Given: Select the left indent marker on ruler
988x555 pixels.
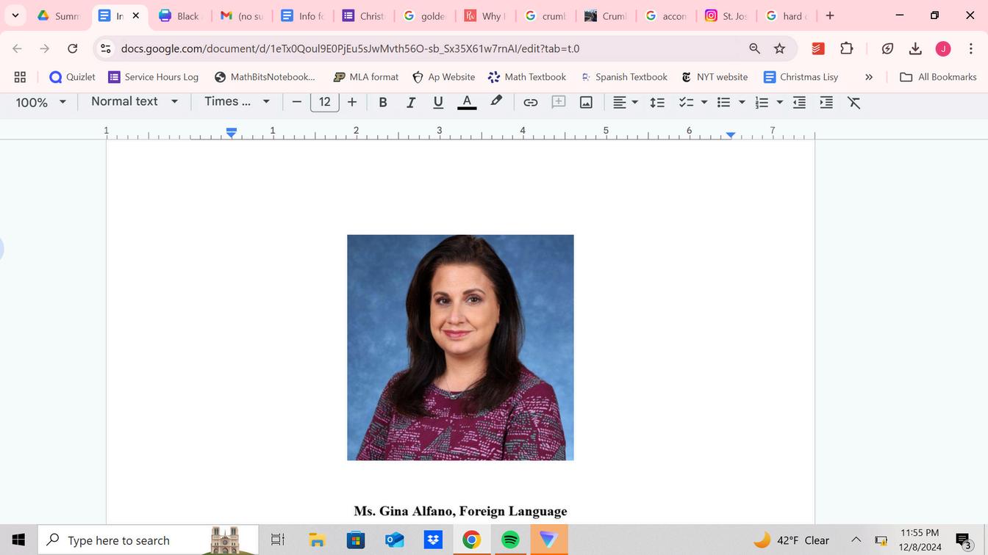Looking at the screenshot, I should tap(232, 133).
